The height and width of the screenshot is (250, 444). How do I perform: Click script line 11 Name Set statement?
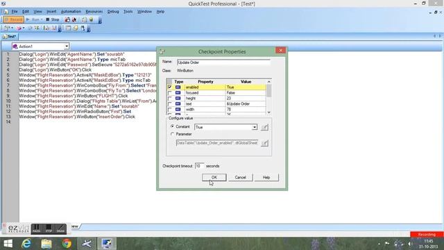click(x=79, y=106)
